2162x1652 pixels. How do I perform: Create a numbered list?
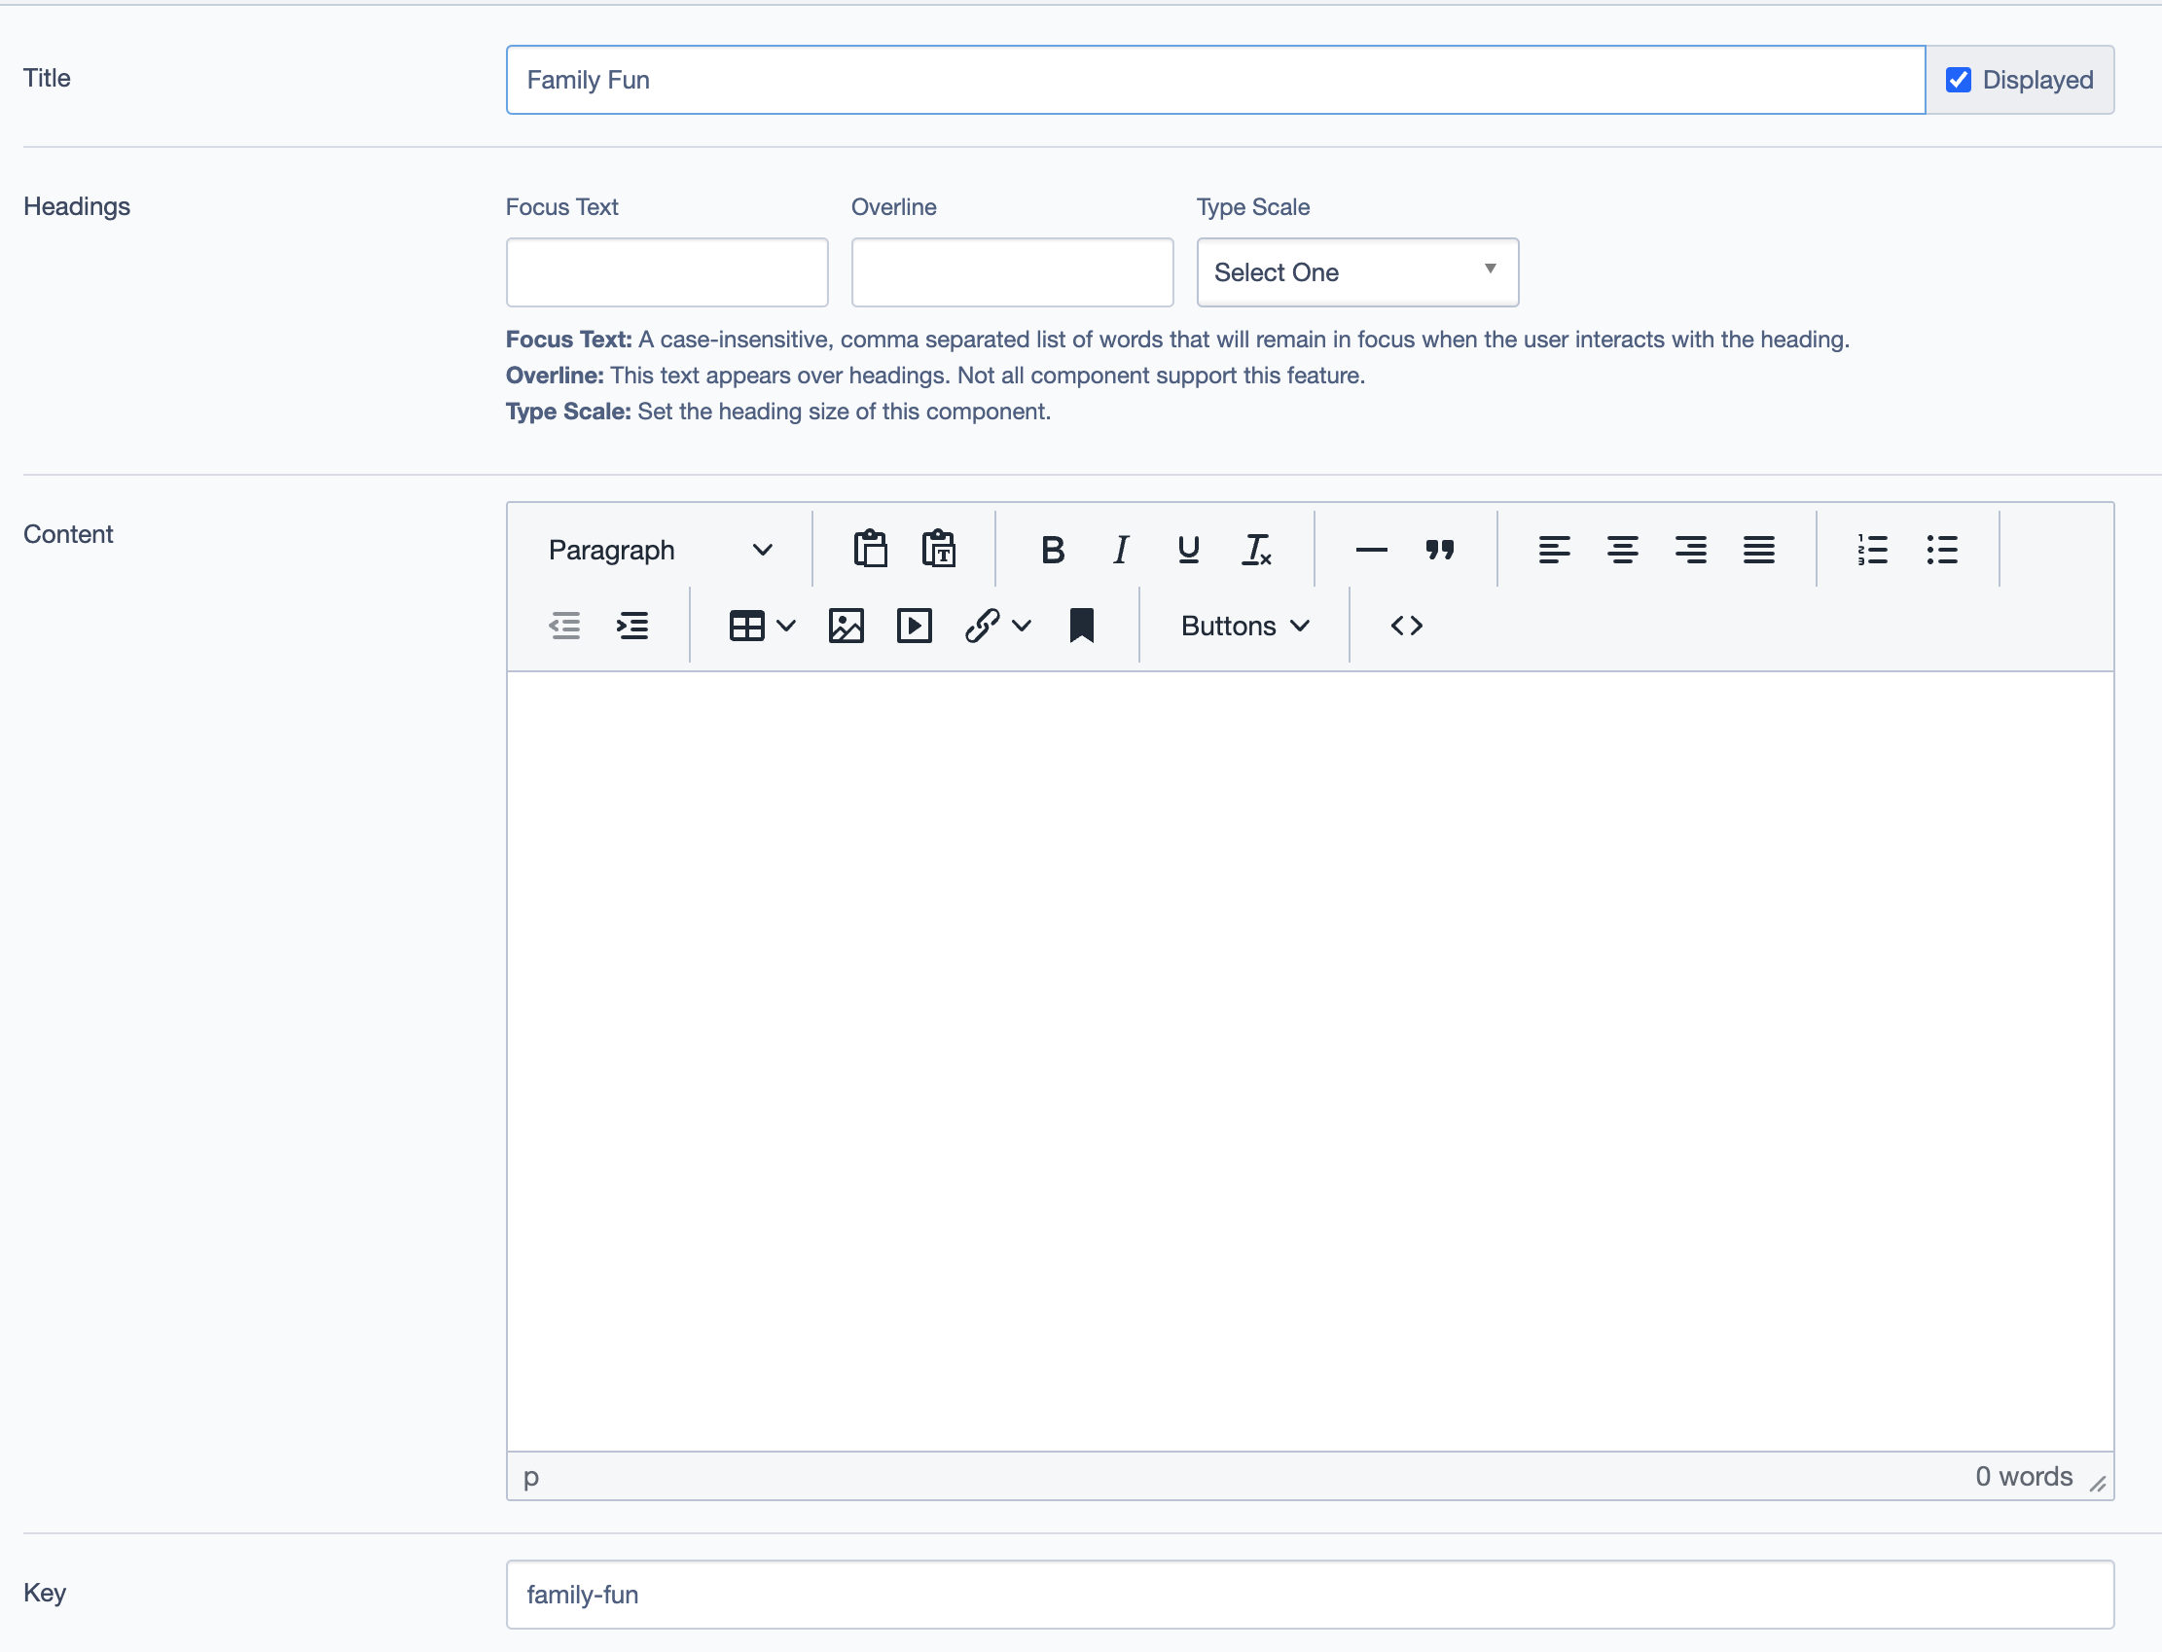[x=1872, y=550]
